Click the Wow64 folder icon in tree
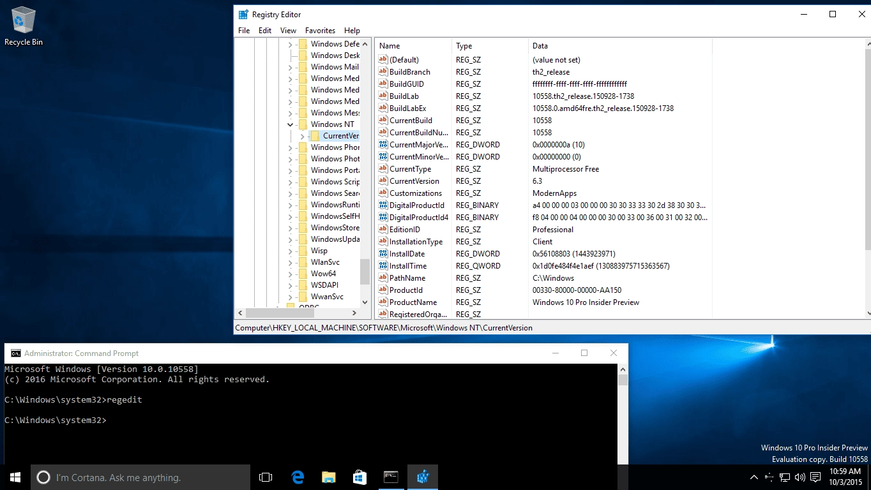 point(303,274)
